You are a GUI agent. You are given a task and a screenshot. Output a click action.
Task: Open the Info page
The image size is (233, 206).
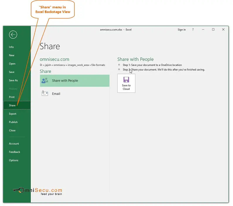(x=11, y=47)
